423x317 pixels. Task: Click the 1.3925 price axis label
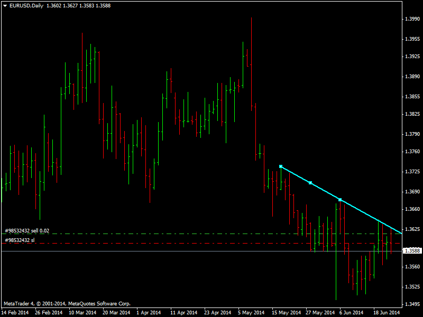412,57
